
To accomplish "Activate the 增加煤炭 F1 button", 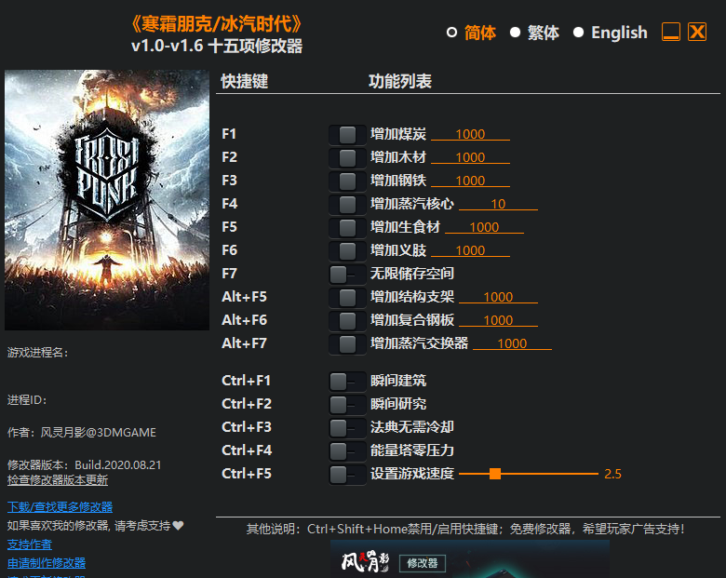I will click(347, 135).
